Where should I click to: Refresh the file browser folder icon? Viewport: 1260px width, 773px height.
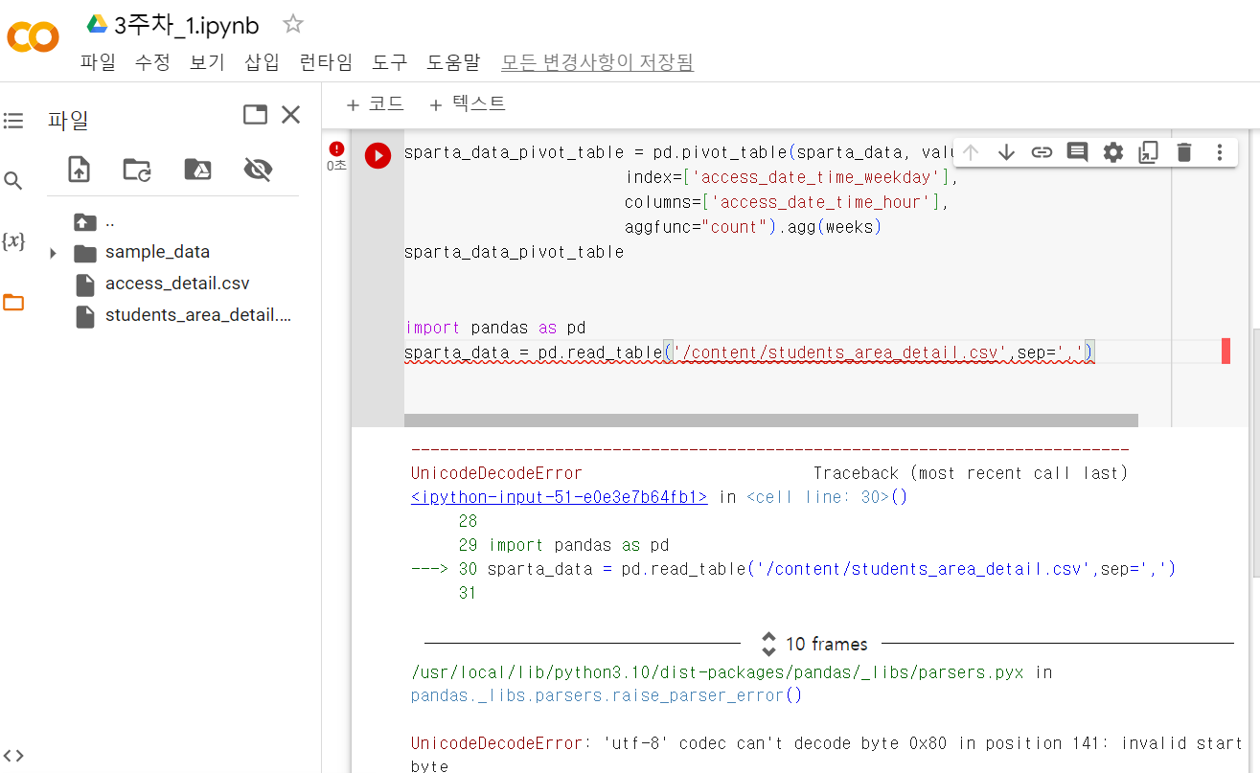pos(137,171)
